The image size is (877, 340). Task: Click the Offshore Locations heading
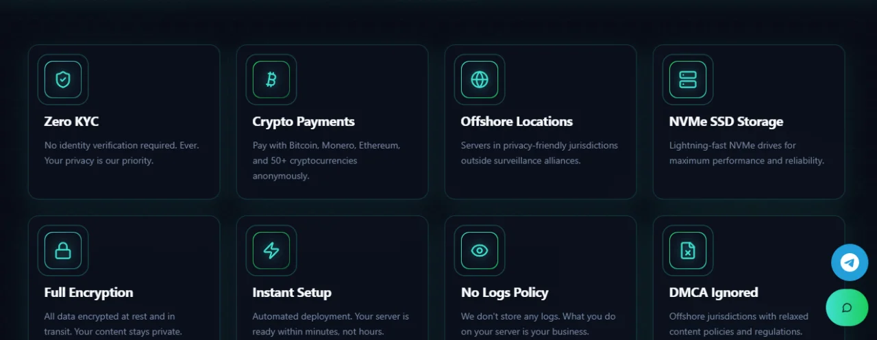tap(517, 122)
